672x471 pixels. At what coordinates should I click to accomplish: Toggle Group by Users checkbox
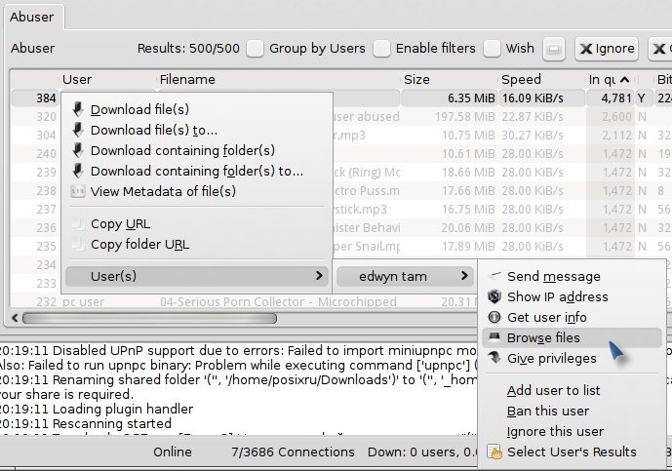[255, 49]
